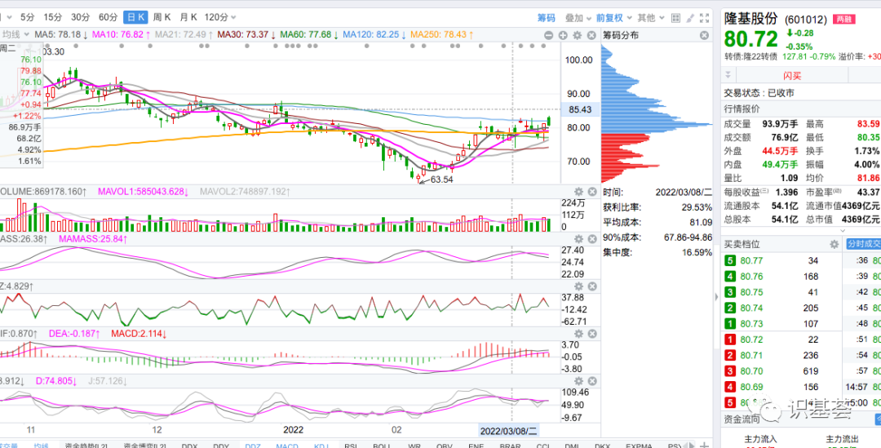This screenshot has height=448, width=881.
Task: Open settings gear for the VOLUME indicator
Action: tap(578, 192)
